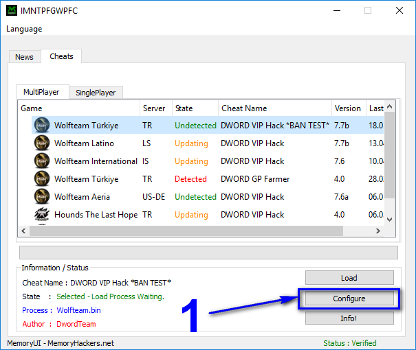Click the scroll left arrow of cheat list
416x350 pixels.
(23, 231)
